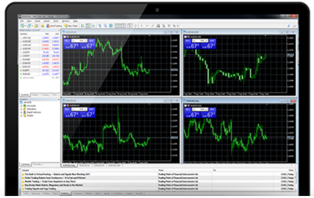Select the trendline drawing tool
Screen dimensions: 314x198
[x=152, y=26]
